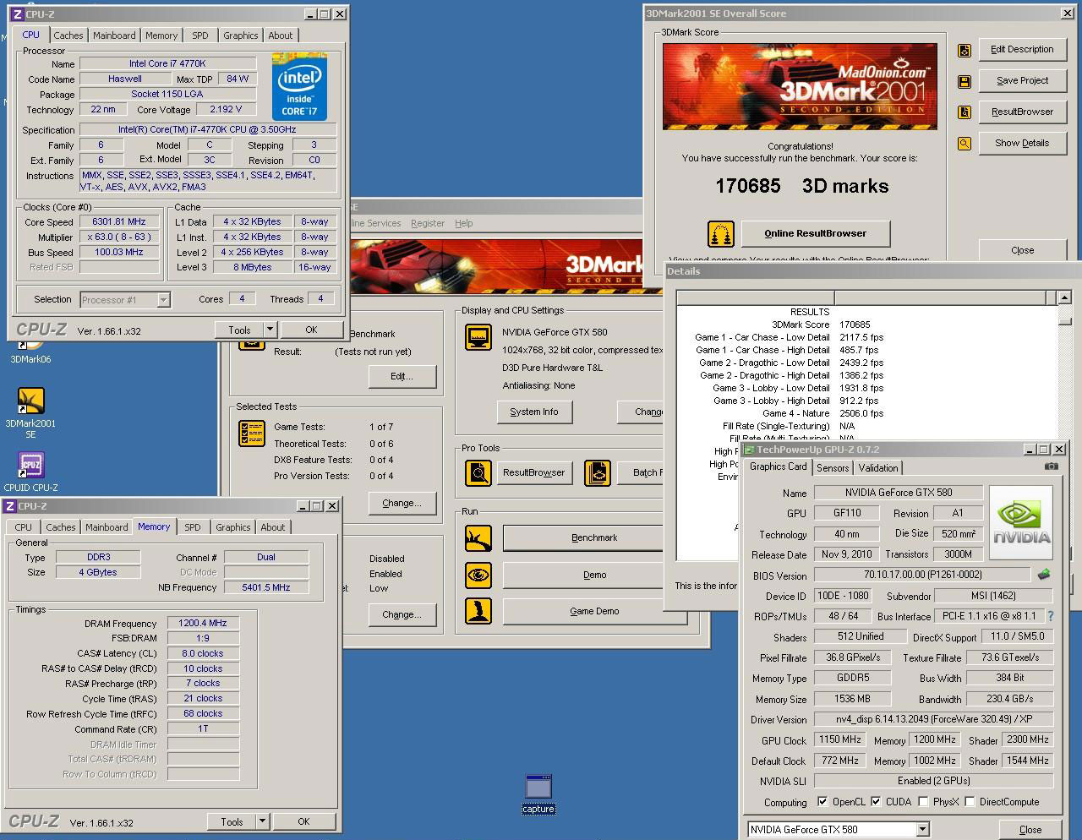Click the System Info button
The width and height of the screenshot is (1082, 840).
pos(534,412)
